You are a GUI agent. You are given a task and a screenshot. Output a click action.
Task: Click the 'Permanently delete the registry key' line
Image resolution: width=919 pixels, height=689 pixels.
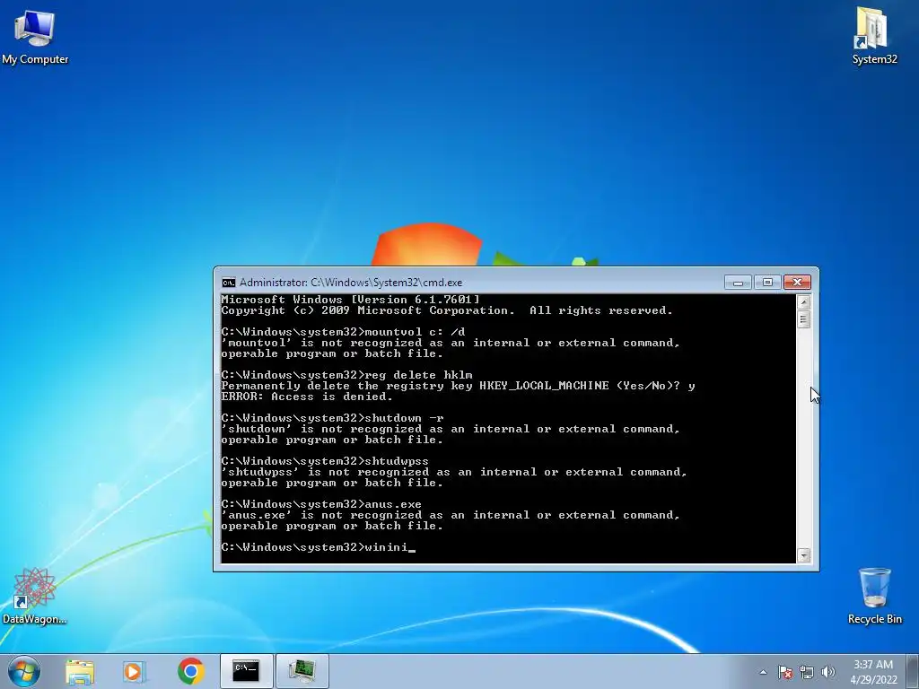[458, 386]
